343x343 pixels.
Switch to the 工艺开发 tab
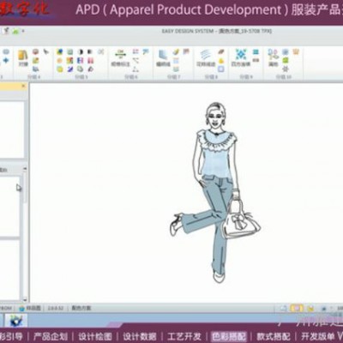point(184,336)
